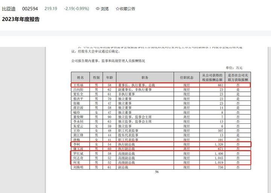Click the title 2023年年度报告
The width and height of the screenshot is (271, 193).
click(21, 19)
